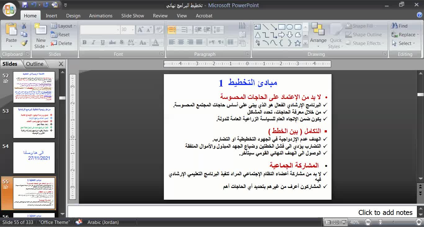
Task: Choose the Rectangle shape
Action: [x=282, y=27]
